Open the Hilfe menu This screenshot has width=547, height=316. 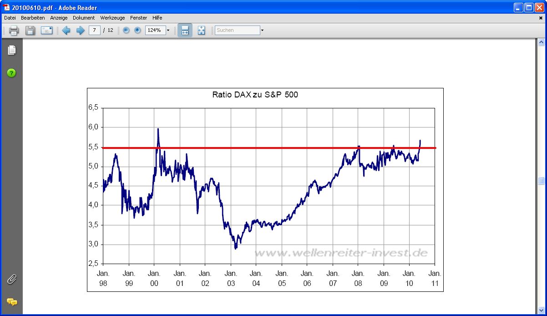[x=157, y=18]
